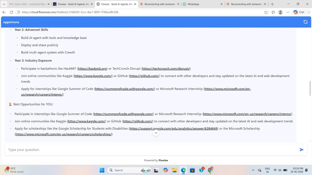
Task: Open Task View on the taskbar
Action: coord(156,170)
